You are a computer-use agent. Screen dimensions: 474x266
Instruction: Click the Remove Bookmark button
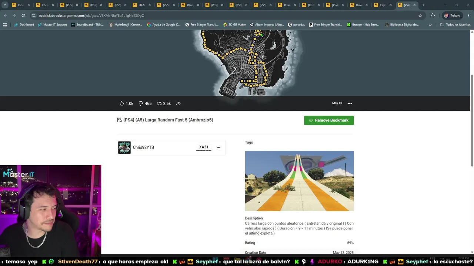click(329, 120)
